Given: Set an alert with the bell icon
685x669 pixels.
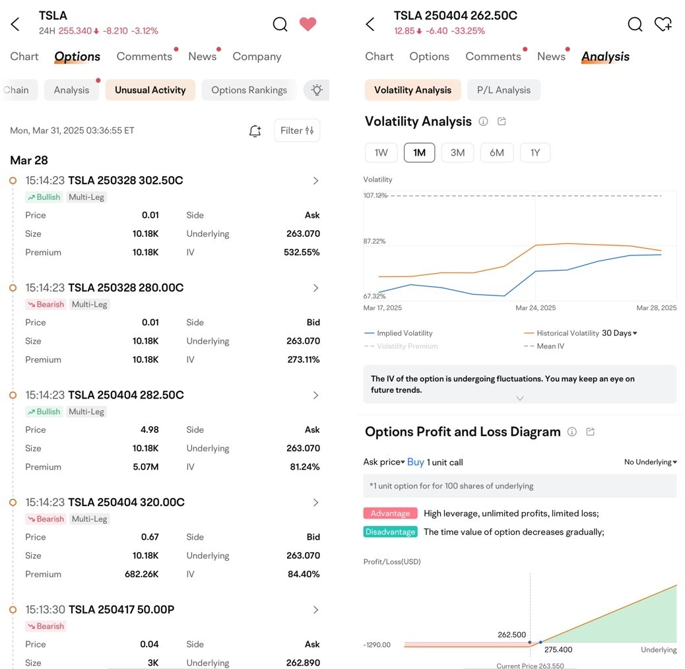Looking at the screenshot, I should [x=255, y=131].
